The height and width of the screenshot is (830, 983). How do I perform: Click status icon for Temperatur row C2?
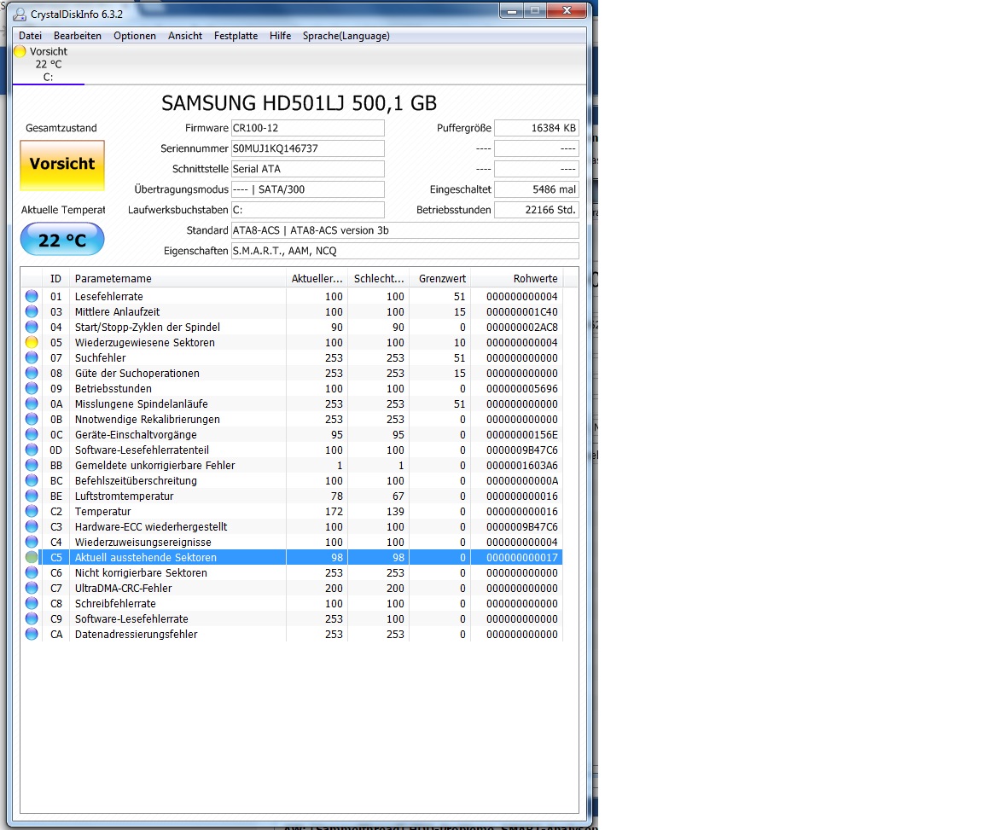click(32, 511)
